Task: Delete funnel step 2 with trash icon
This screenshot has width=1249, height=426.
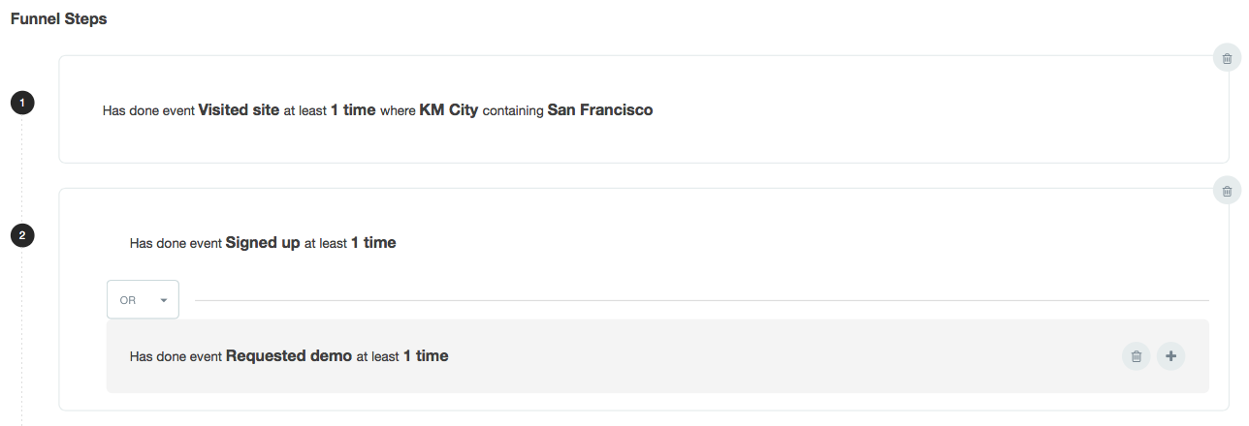Action: click(x=1227, y=191)
